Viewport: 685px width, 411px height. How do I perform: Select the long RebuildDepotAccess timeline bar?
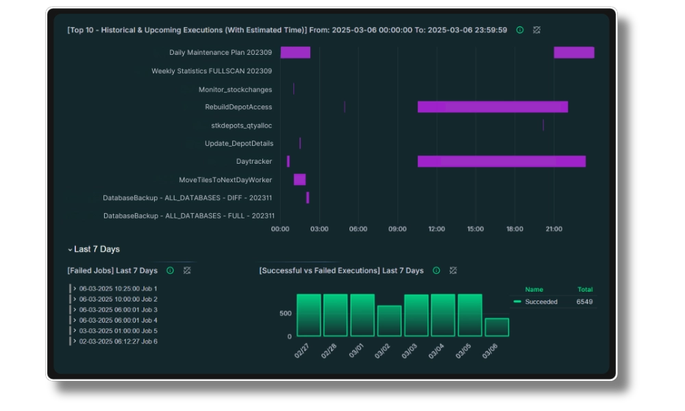(493, 107)
